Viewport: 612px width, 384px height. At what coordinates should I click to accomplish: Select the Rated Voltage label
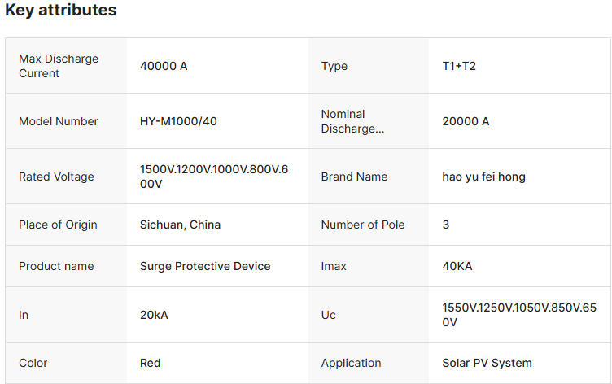(x=56, y=177)
